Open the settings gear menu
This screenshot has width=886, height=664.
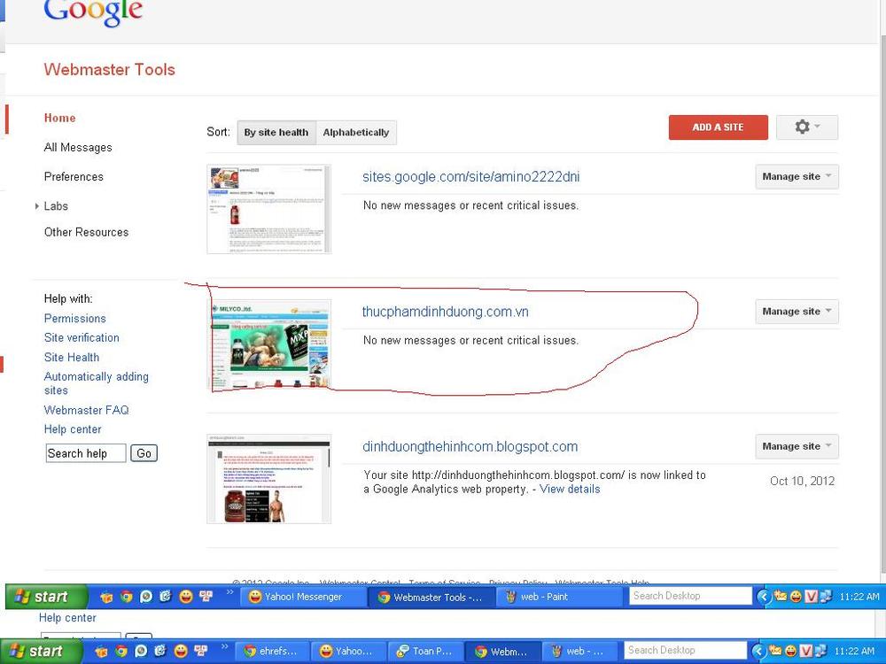pos(806,127)
